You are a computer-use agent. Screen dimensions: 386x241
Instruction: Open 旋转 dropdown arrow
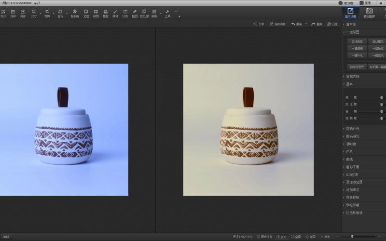point(67,13)
